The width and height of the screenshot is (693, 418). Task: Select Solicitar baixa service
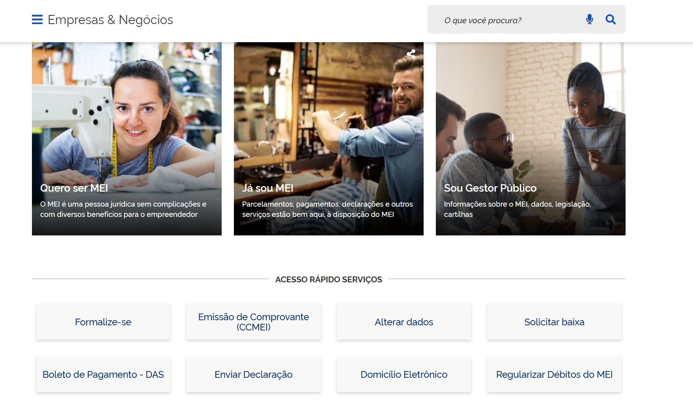click(x=554, y=322)
